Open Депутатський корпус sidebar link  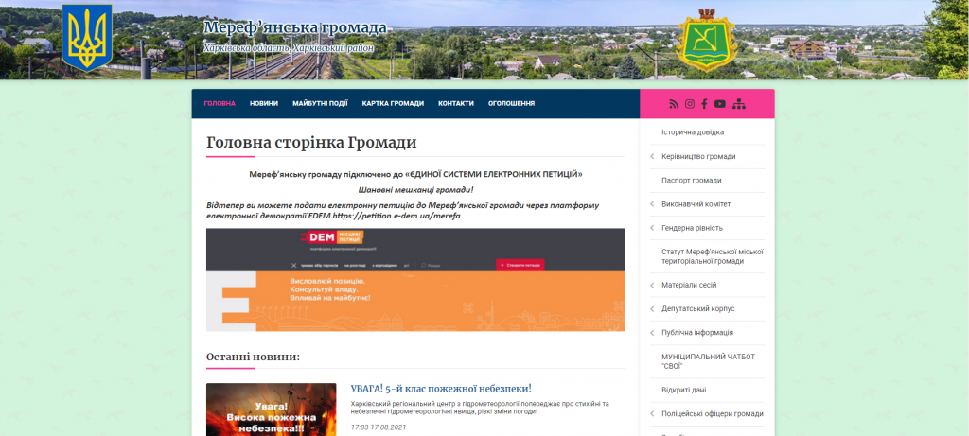pos(697,308)
